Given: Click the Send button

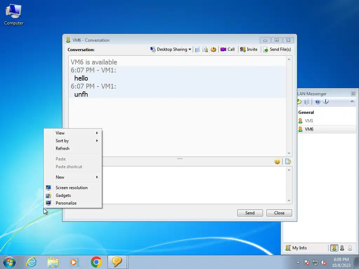Looking at the screenshot, I should [x=250, y=213].
